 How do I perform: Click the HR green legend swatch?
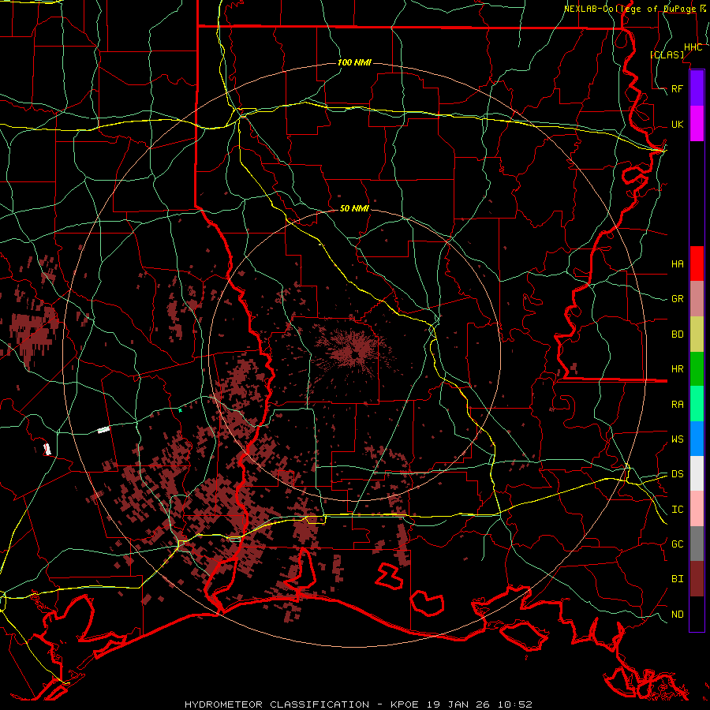pyautogui.click(x=697, y=368)
